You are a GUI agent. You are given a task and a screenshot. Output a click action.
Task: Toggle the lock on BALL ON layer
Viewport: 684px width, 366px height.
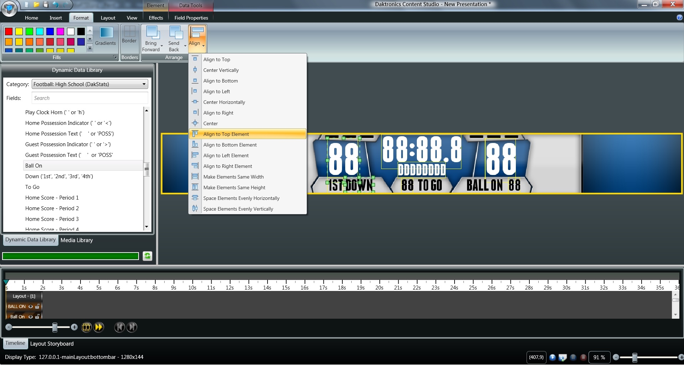click(x=37, y=306)
